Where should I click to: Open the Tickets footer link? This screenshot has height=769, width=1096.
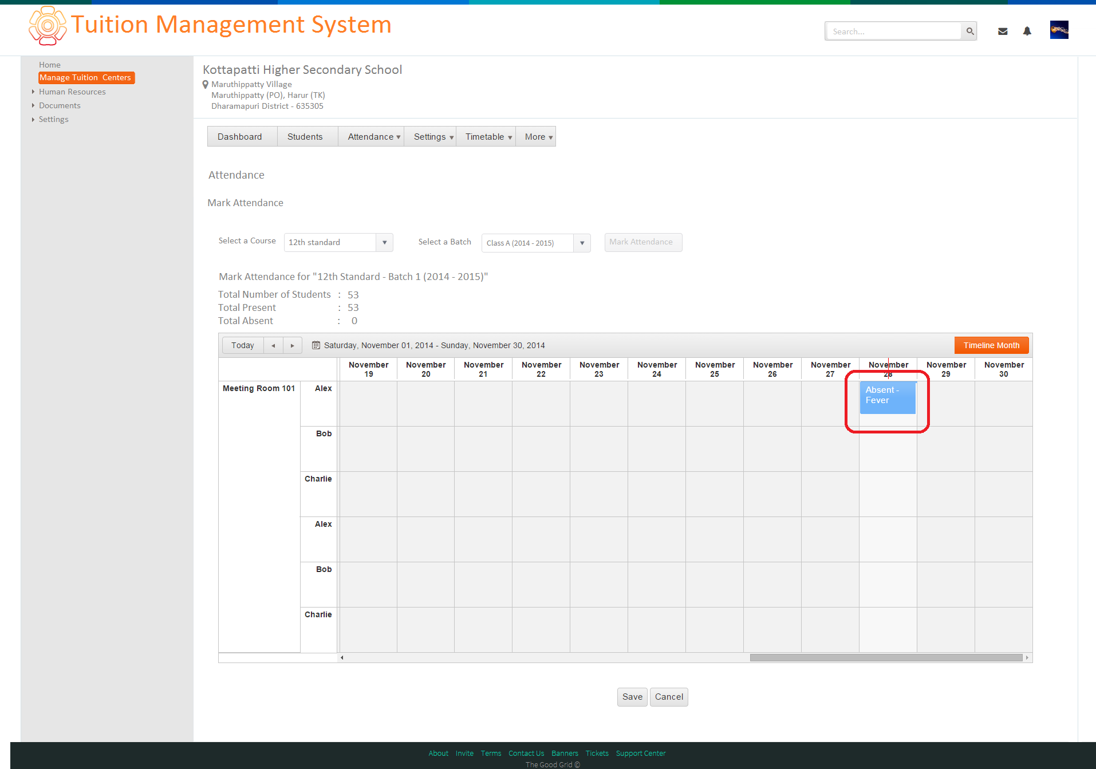point(597,754)
